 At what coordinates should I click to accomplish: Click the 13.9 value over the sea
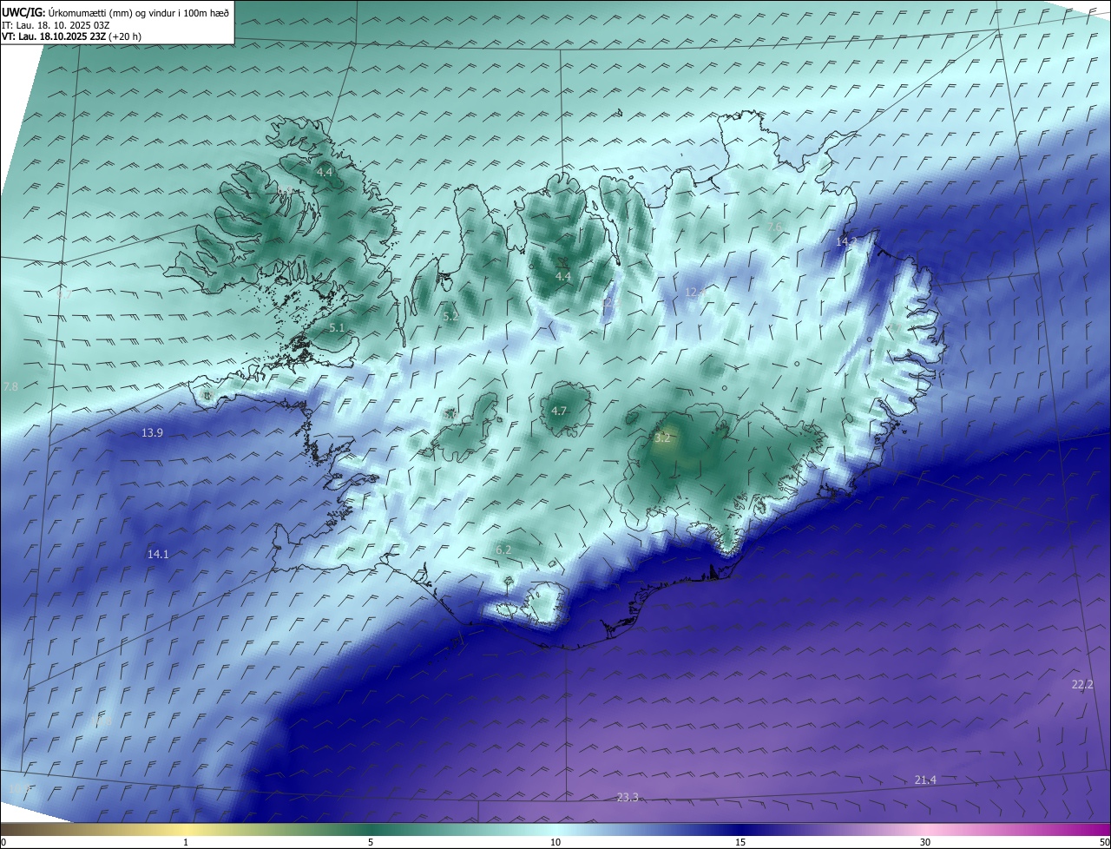pos(152,432)
